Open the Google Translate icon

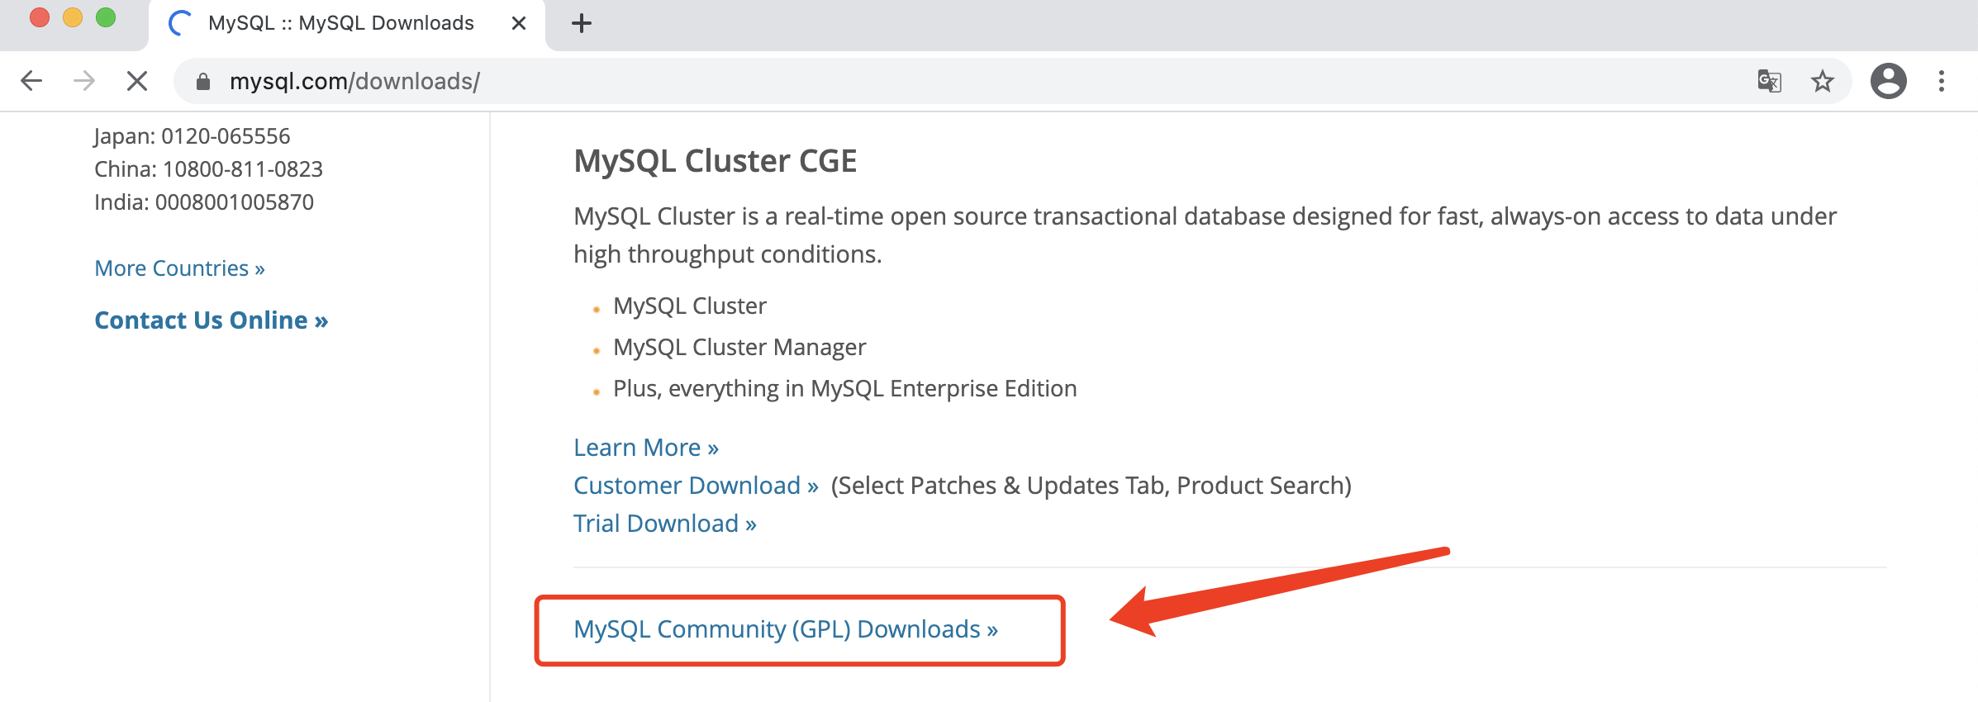click(x=1769, y=81)
